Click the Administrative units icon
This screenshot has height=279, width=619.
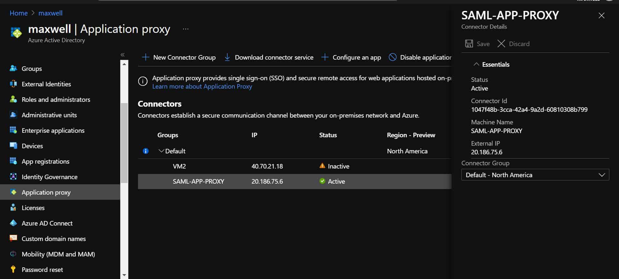pos(13,115)
